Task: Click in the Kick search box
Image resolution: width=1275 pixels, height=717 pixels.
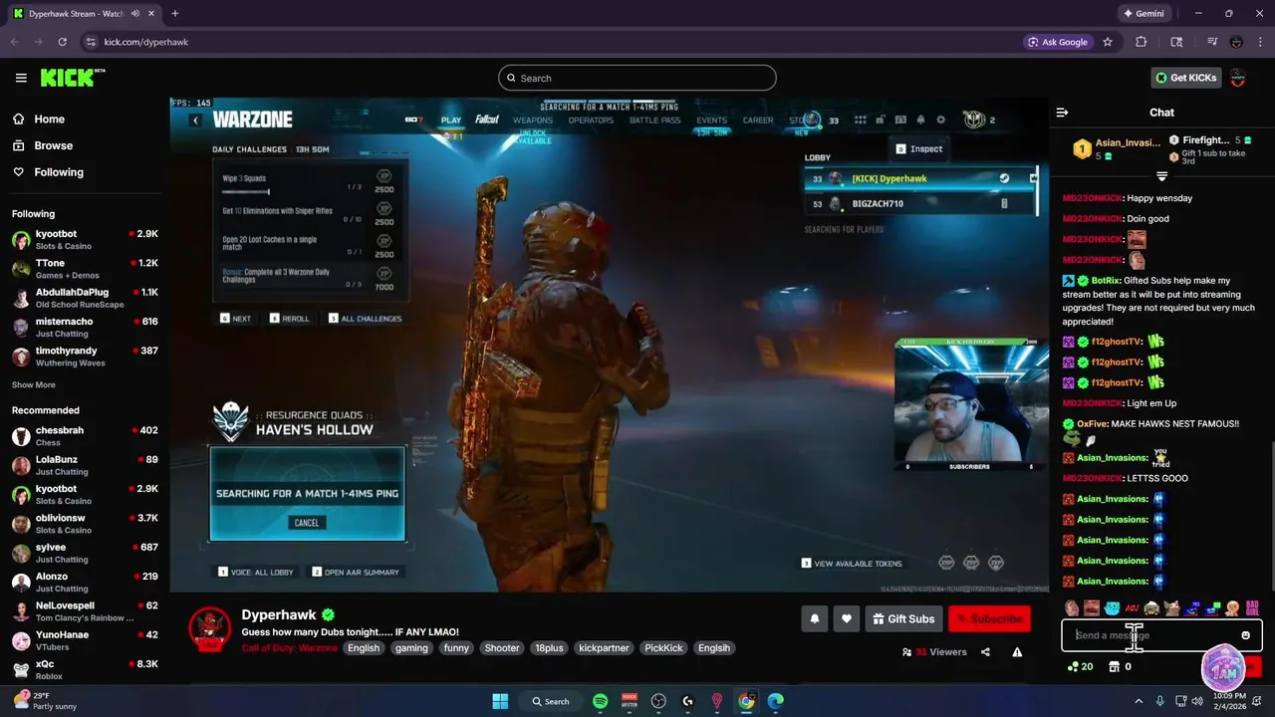Action: [637, 78]
